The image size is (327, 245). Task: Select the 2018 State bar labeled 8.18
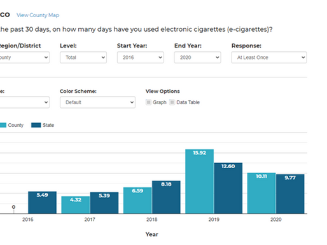pos(166,197)
